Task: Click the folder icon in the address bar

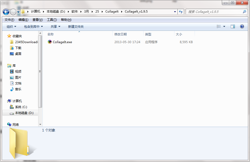Action: [23, 12]
